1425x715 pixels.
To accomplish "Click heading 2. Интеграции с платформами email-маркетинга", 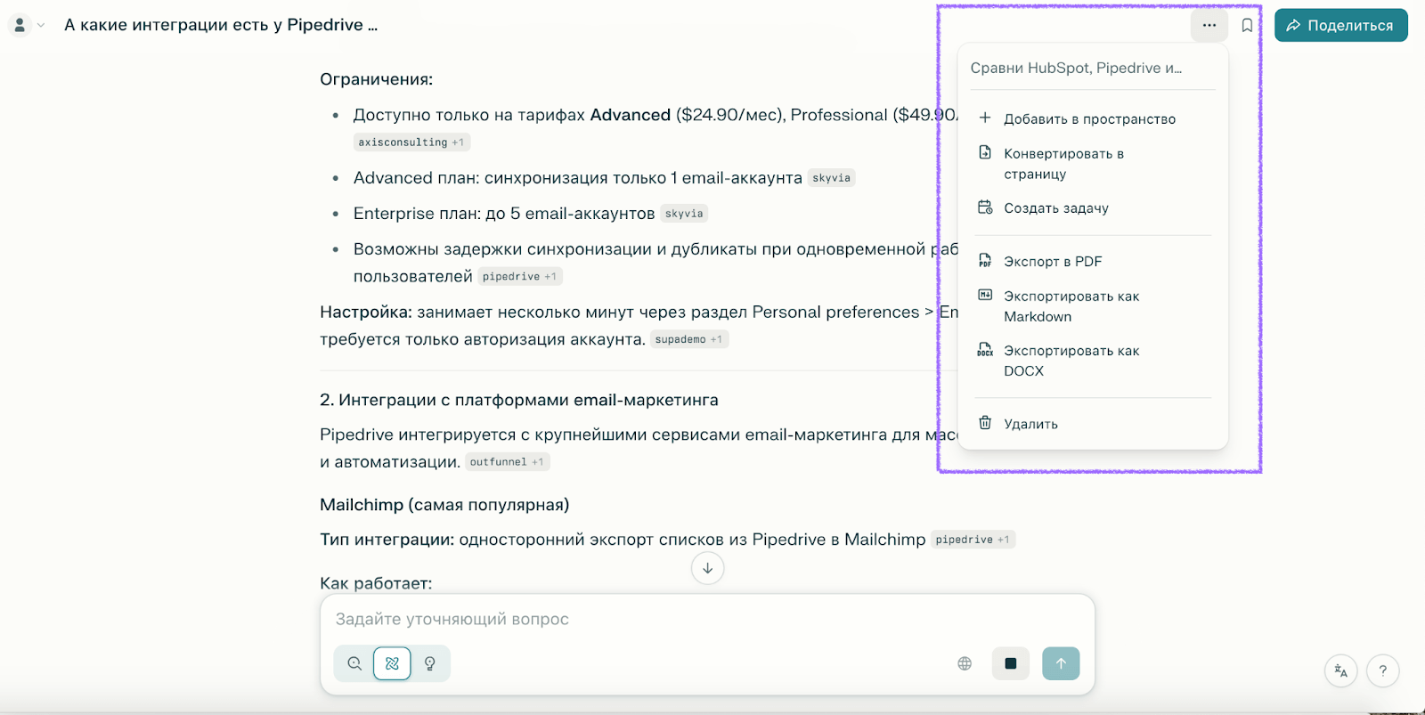I will [x=519, y=400].
